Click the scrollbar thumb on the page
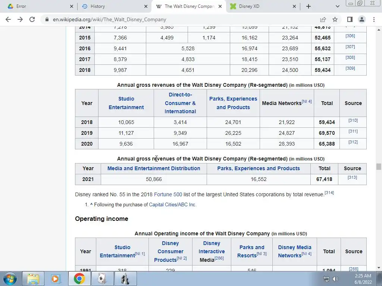The height and width of the screenshot is (286, 382). [378, 166]
